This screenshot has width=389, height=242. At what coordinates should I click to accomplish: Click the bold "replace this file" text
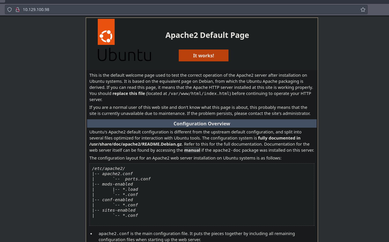[129, 93]
